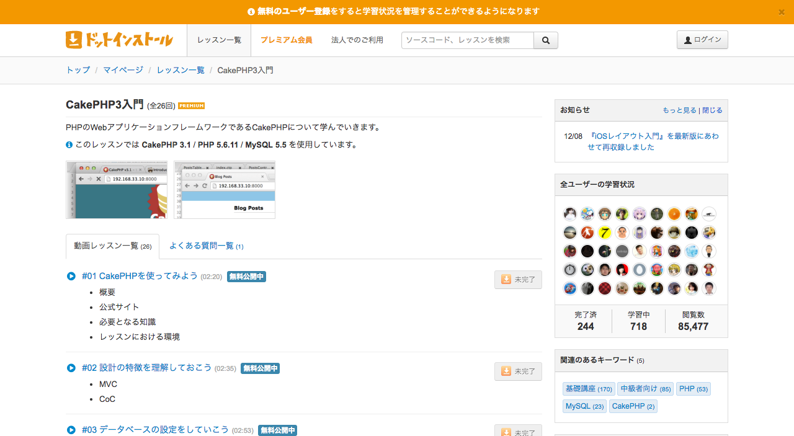This screenshot has width=794, height=436.
Task: Click the 必要となる知識 bullet item
Action: point(127,322)
